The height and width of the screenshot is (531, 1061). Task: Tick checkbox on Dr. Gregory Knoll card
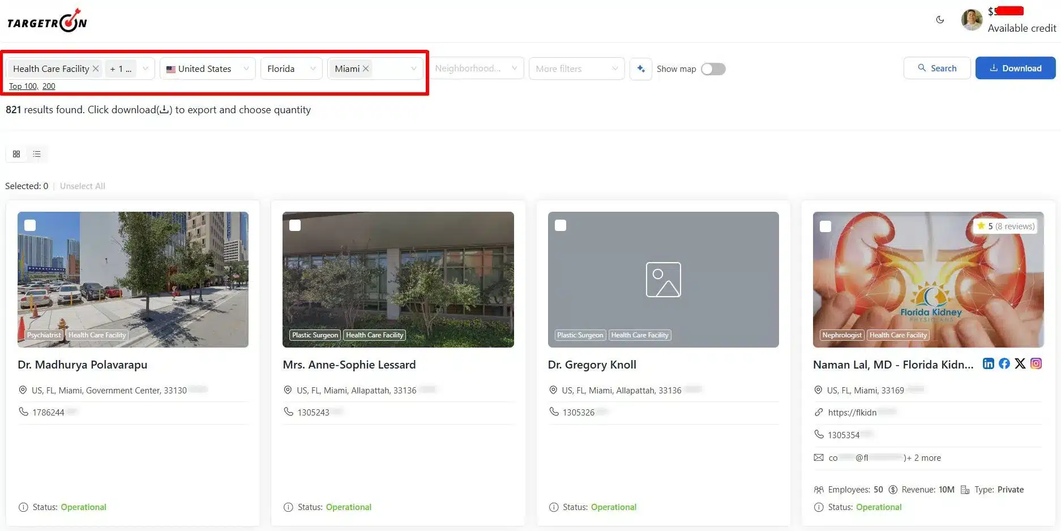pos(561,225)
